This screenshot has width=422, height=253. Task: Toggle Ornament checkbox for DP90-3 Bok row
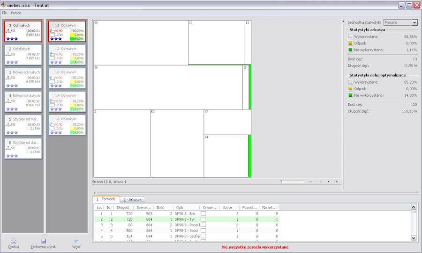203,213
